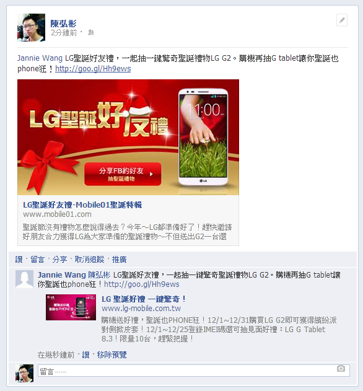Click 留言 action under the post
This screenshot has height=391, width=363.
(37, 260)
